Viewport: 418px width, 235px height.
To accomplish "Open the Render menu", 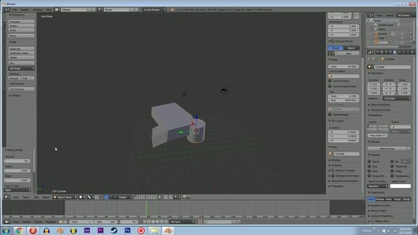I will pos(25,10).
